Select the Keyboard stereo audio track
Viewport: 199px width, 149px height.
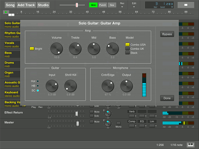pyautogui.click(x=12, y=94)
